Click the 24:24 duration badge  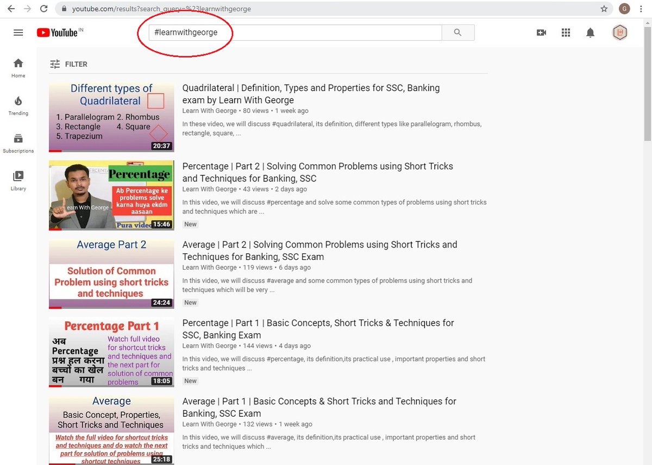coord(162,302)
